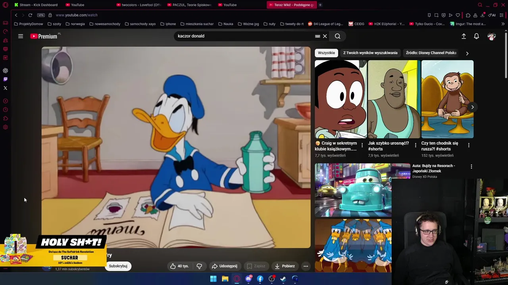This screenshot has width=508, height=285.
Task: Reload the page with the refresh icon
Action: (30, 15)
